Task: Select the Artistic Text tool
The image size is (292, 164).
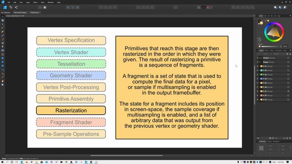Action: 3,73
